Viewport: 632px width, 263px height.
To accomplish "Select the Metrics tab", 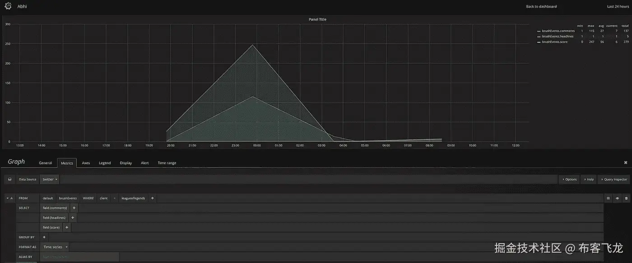I will click(67, 163).
